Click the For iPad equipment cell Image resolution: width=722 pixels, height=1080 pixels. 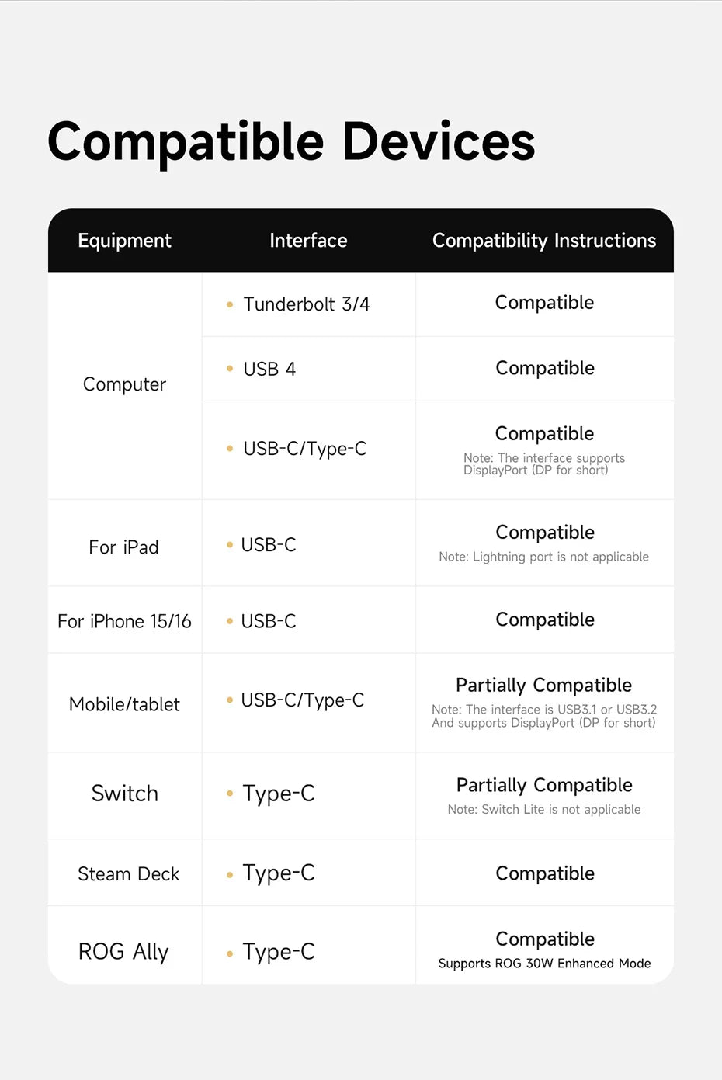pos(123,547)
